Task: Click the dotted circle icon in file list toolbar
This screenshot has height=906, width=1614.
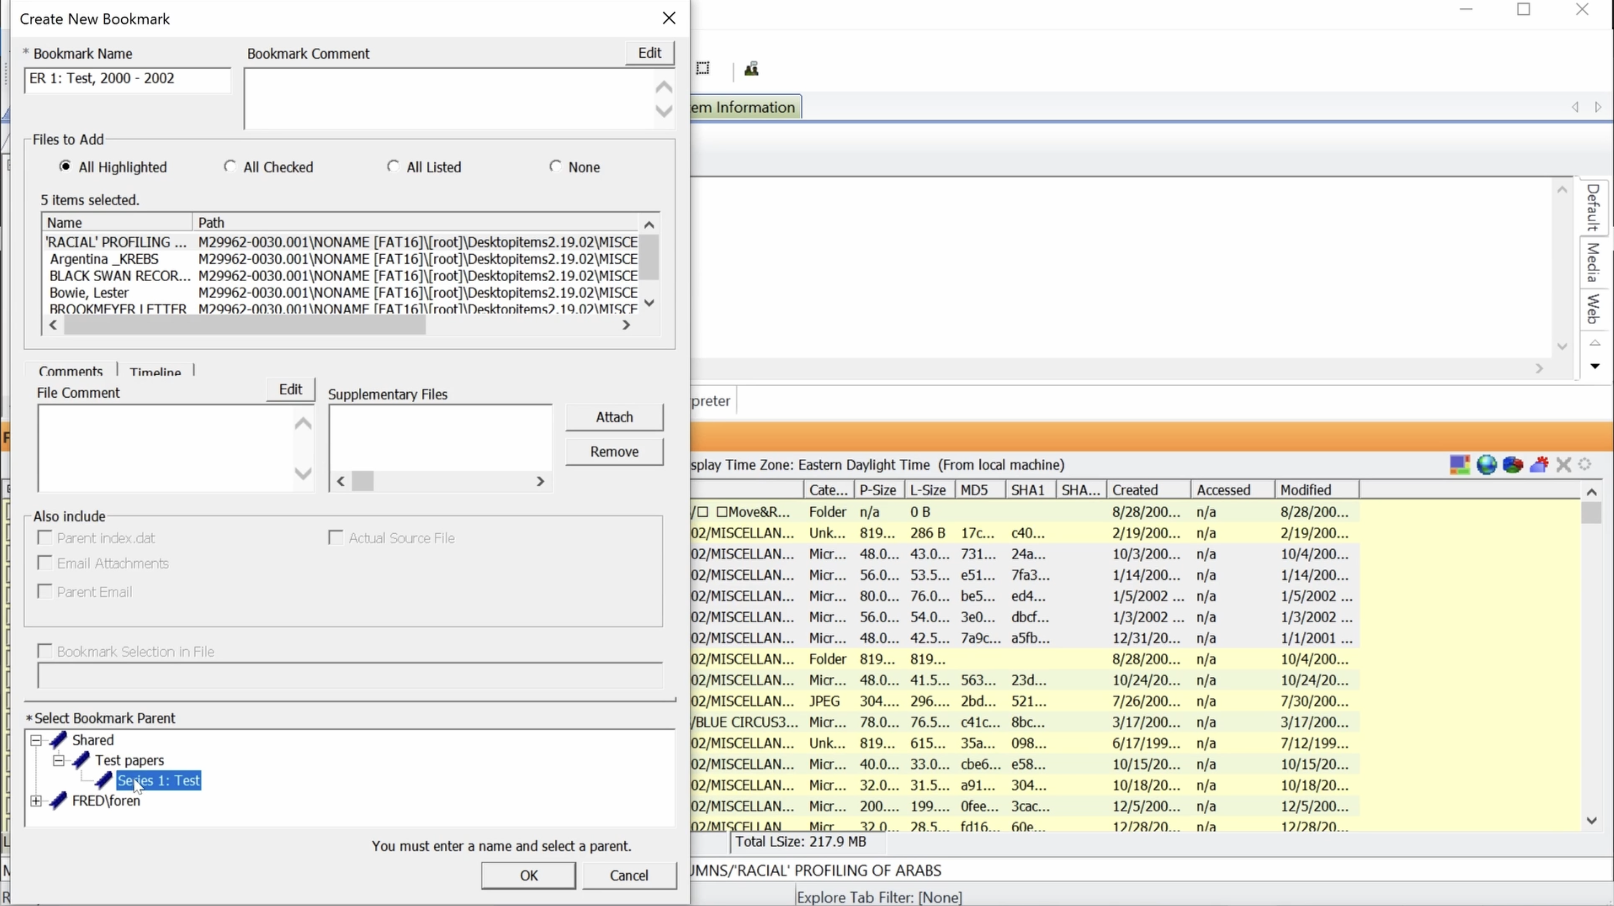Action: (x=1585, y=464)
